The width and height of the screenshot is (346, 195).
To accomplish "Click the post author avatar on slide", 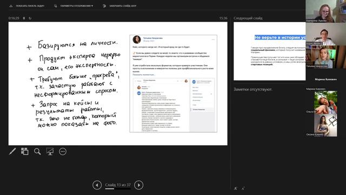I will tap(137, 40).
